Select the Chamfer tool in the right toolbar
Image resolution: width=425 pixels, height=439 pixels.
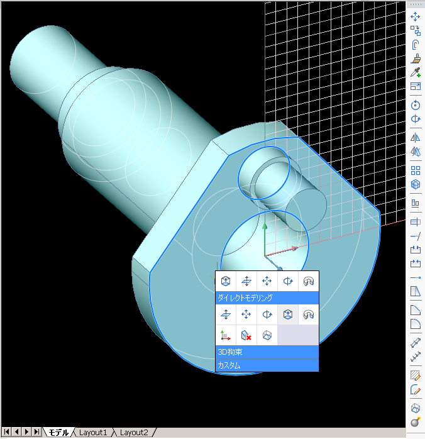(x=415, y=310)
